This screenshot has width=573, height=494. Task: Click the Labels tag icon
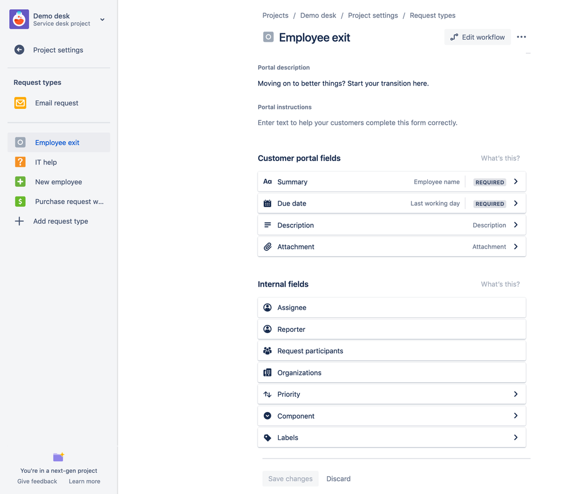(267, 437)
